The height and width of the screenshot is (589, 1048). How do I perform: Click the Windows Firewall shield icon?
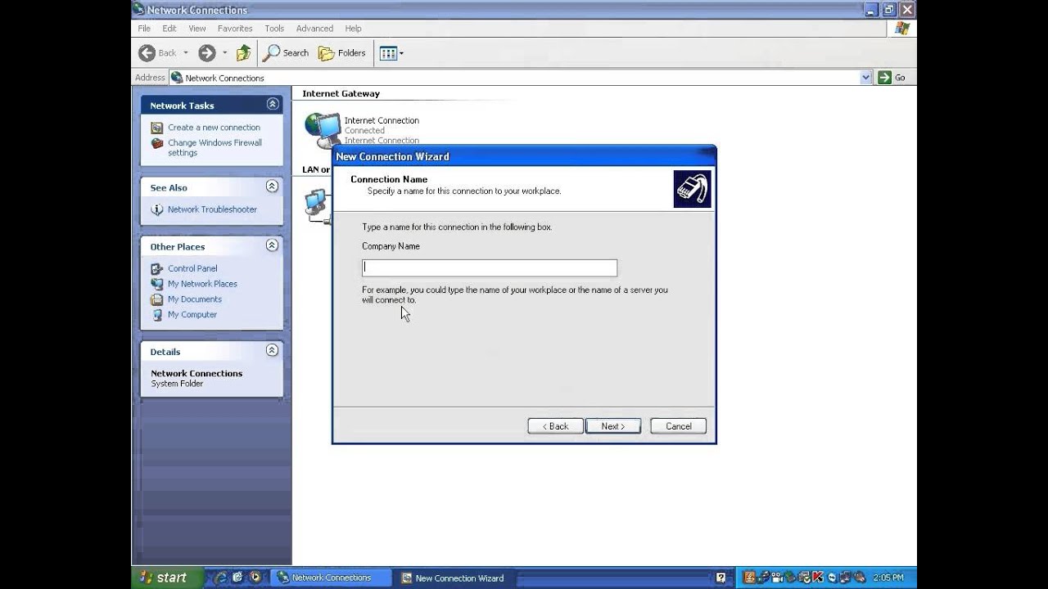point(157,143)
